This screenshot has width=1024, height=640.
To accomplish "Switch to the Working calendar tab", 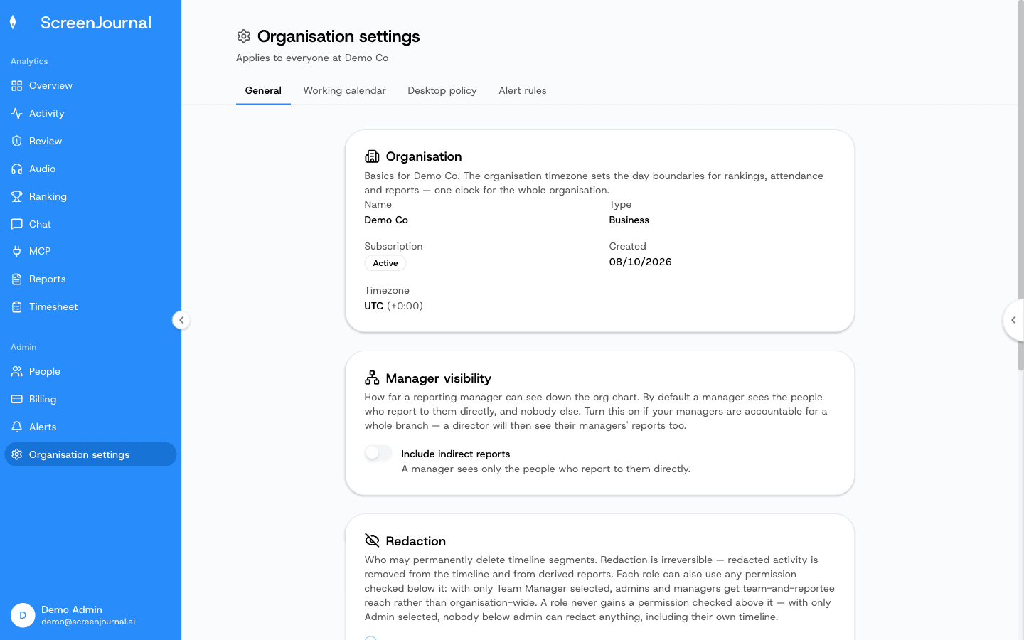I will [x=344, y=91].
